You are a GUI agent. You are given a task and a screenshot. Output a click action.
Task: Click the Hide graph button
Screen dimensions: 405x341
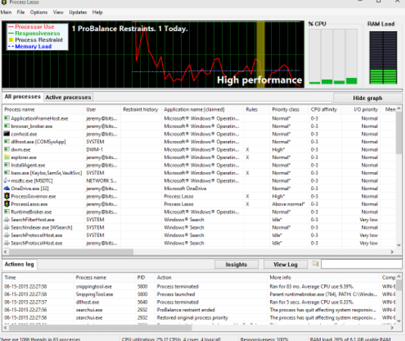(368, 98)
